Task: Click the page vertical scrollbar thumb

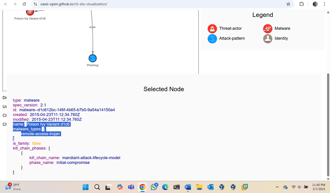Action: tap(328, 125)
